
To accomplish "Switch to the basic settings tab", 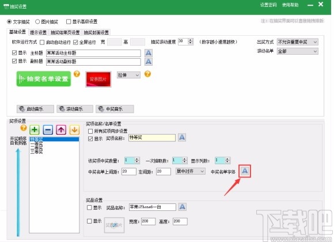I will 17,32.
